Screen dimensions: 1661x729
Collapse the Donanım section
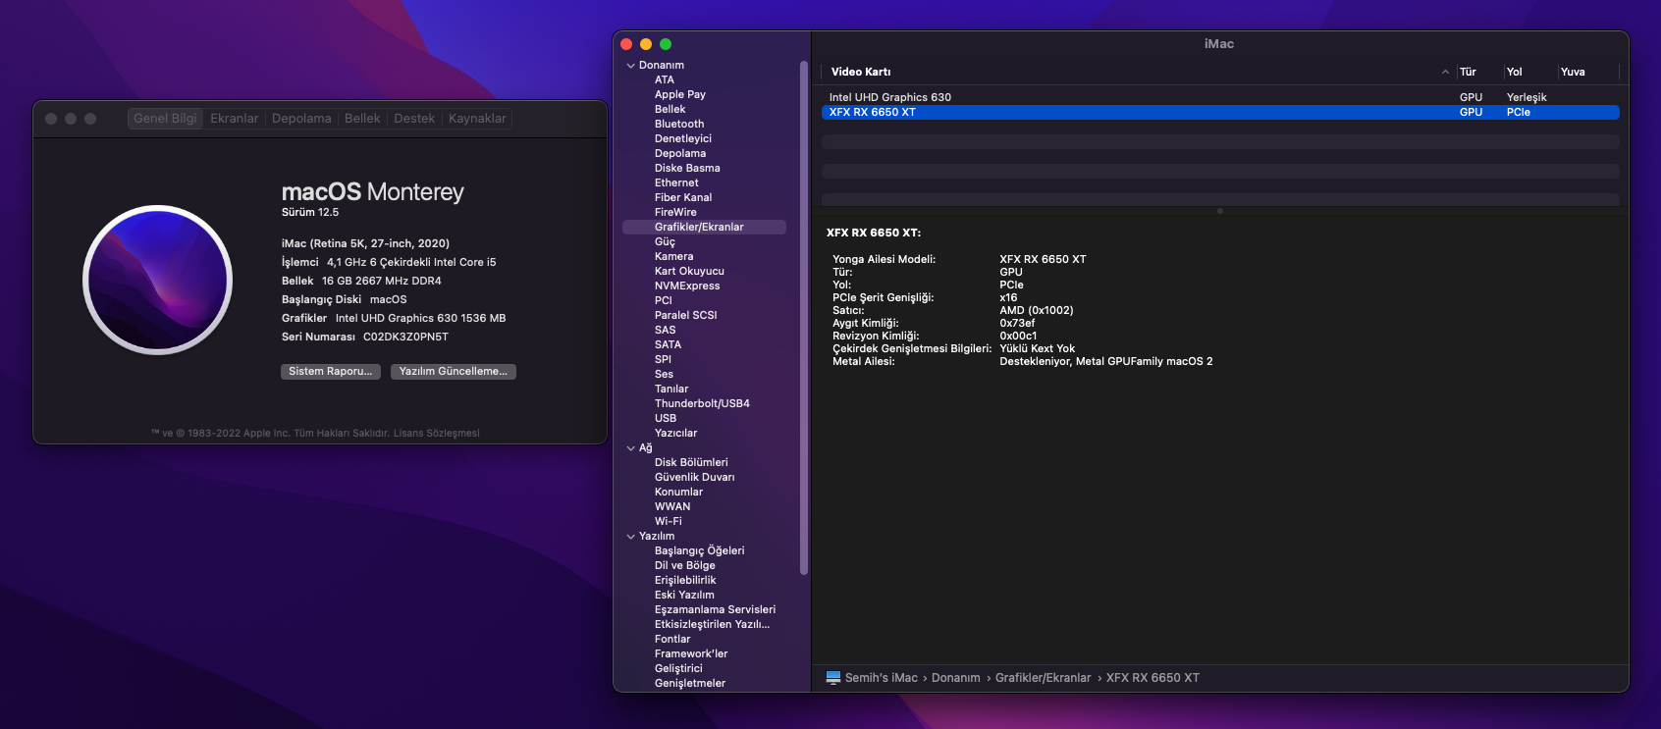pos(630,66)
